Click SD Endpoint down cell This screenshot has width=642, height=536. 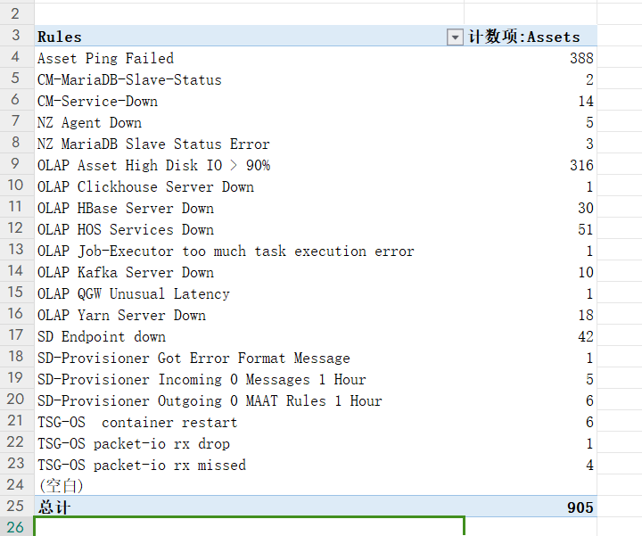click(101, 336)
